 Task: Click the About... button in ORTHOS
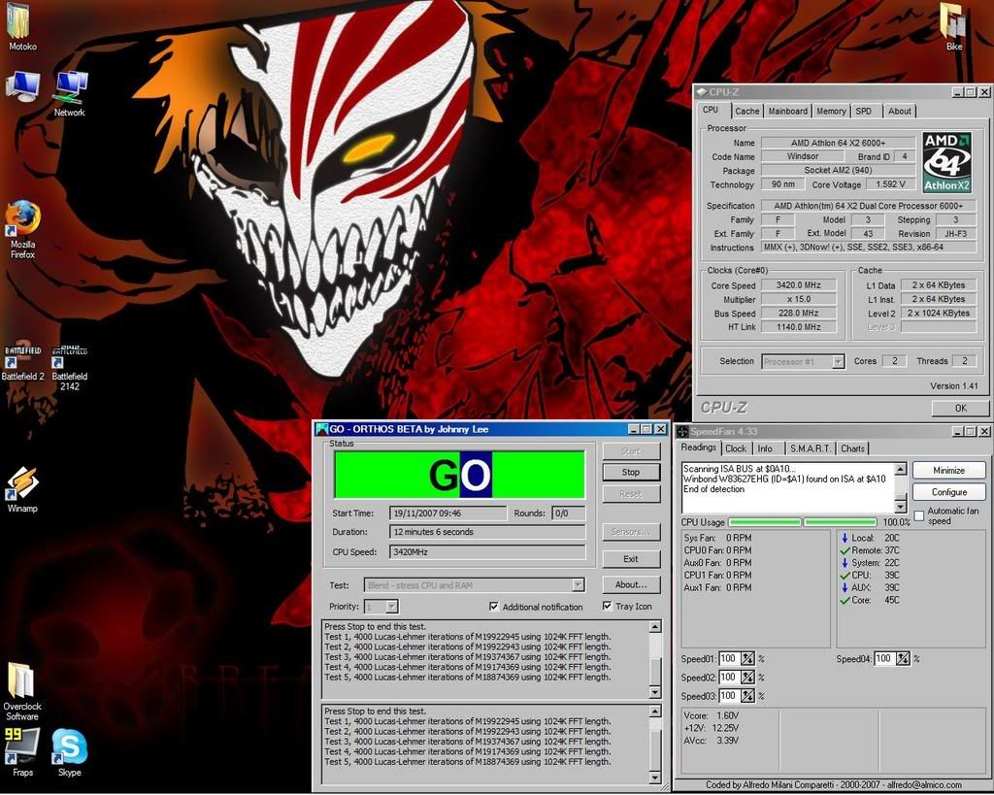(631, 584)
